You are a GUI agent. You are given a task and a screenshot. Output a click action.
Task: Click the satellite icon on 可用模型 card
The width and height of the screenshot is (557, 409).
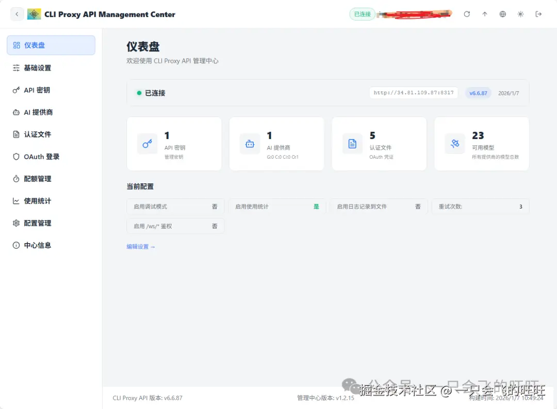coord(455,144)
